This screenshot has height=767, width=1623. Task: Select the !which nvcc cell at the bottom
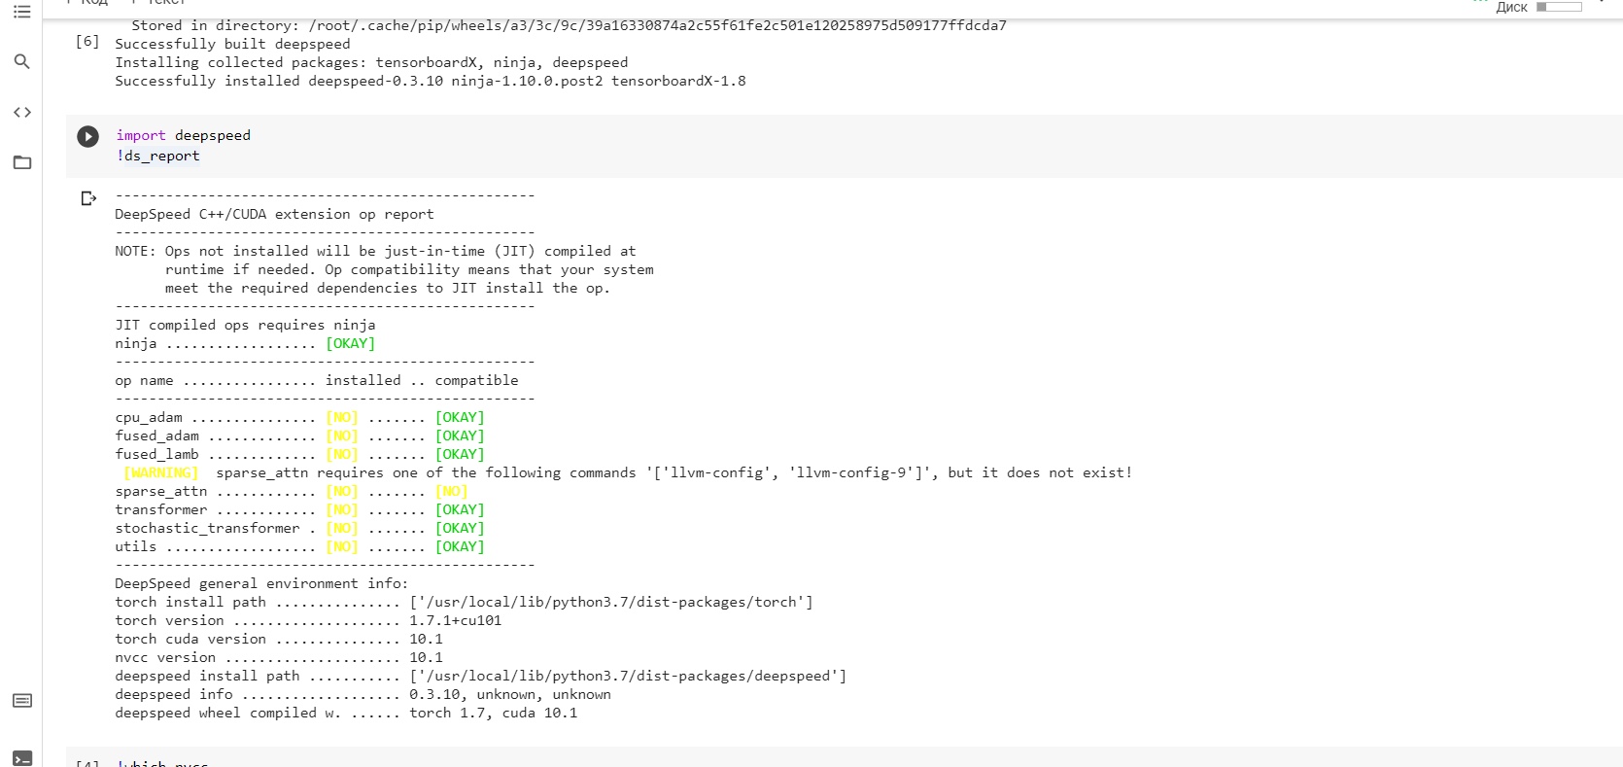coord(161,764)
